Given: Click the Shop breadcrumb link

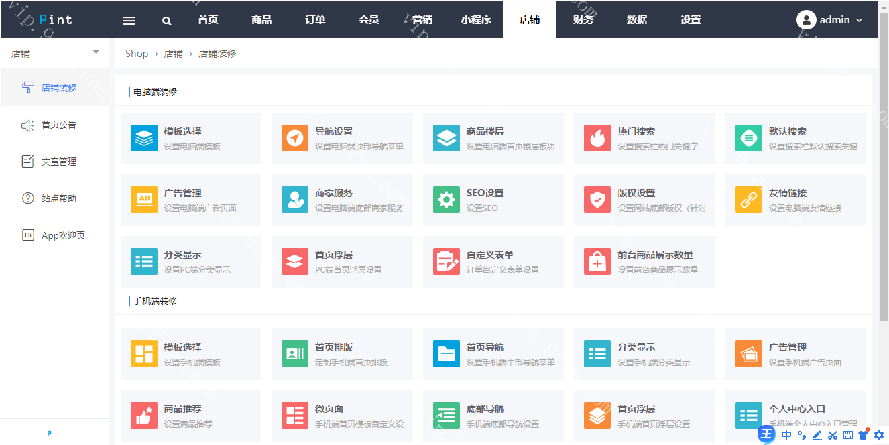Looking at the screenshot, I should tap(137, 54).
